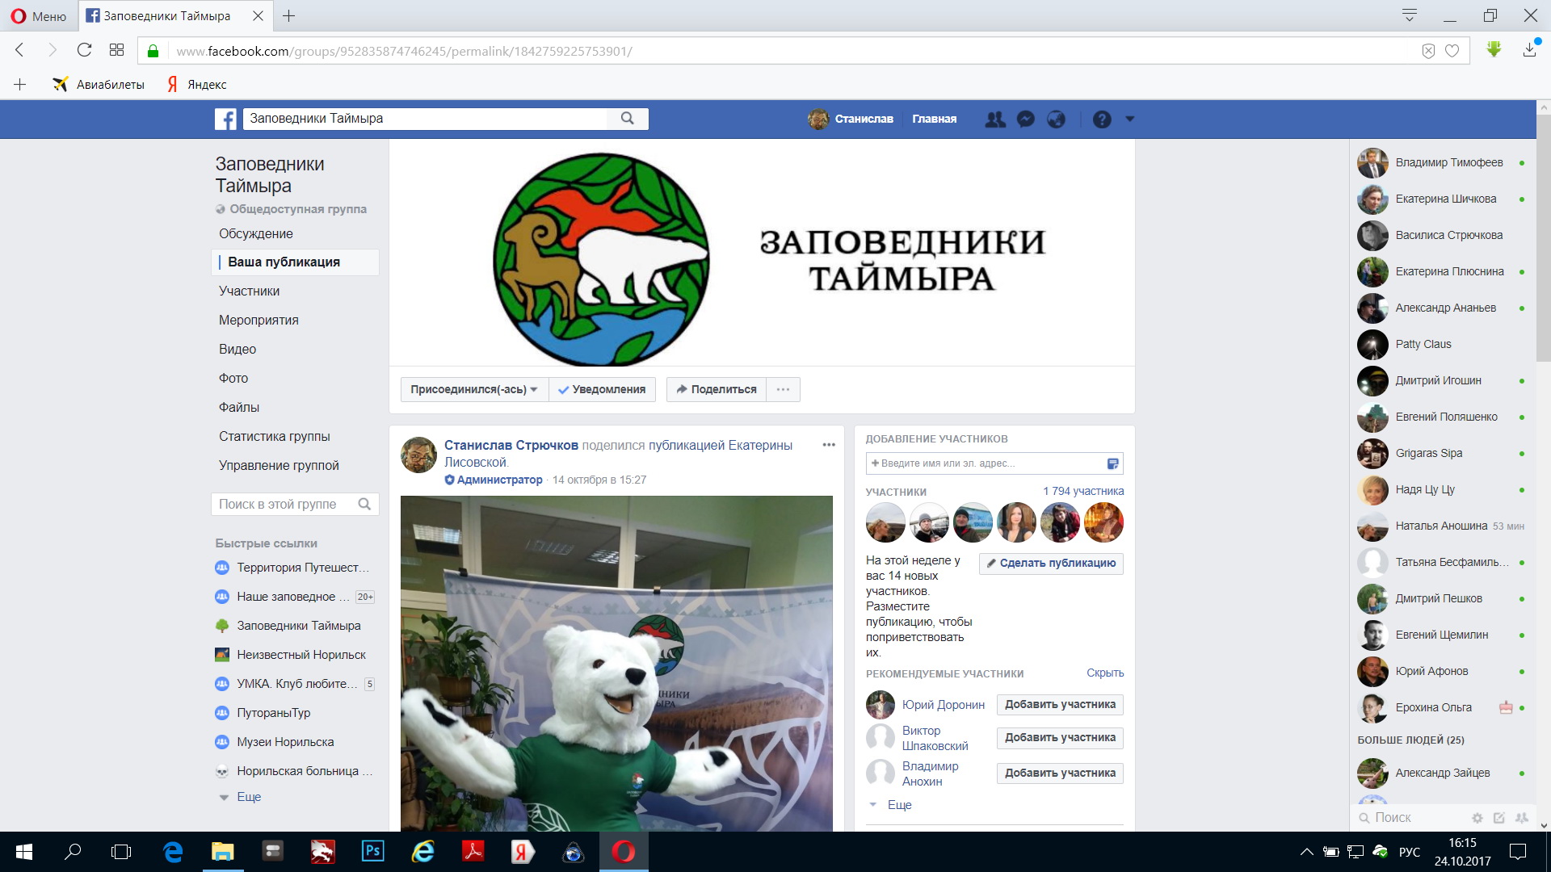
Task: Open the Файлы section
Action: 239,407
